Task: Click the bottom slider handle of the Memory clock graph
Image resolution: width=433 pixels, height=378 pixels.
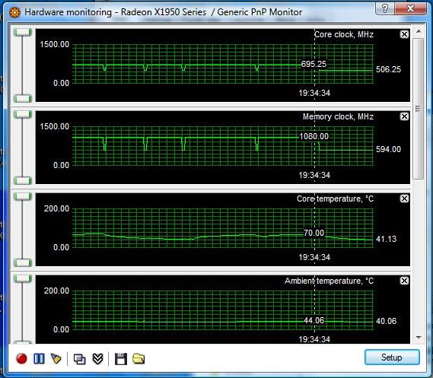Action: [x=23, y=181]
